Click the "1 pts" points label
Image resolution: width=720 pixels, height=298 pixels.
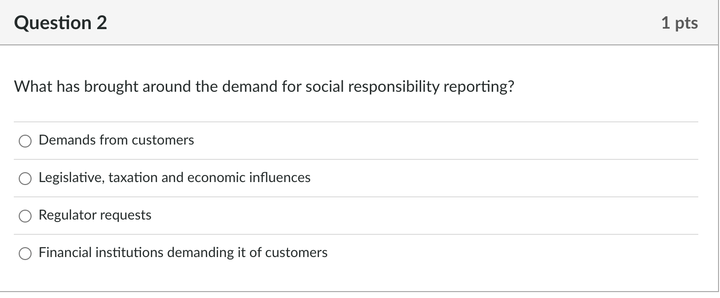pyautogui.click(x=680, y=23)
